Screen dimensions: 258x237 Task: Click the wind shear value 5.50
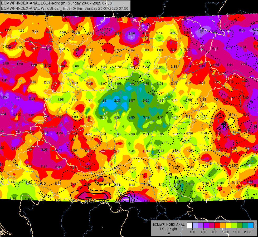click(175, 117)
